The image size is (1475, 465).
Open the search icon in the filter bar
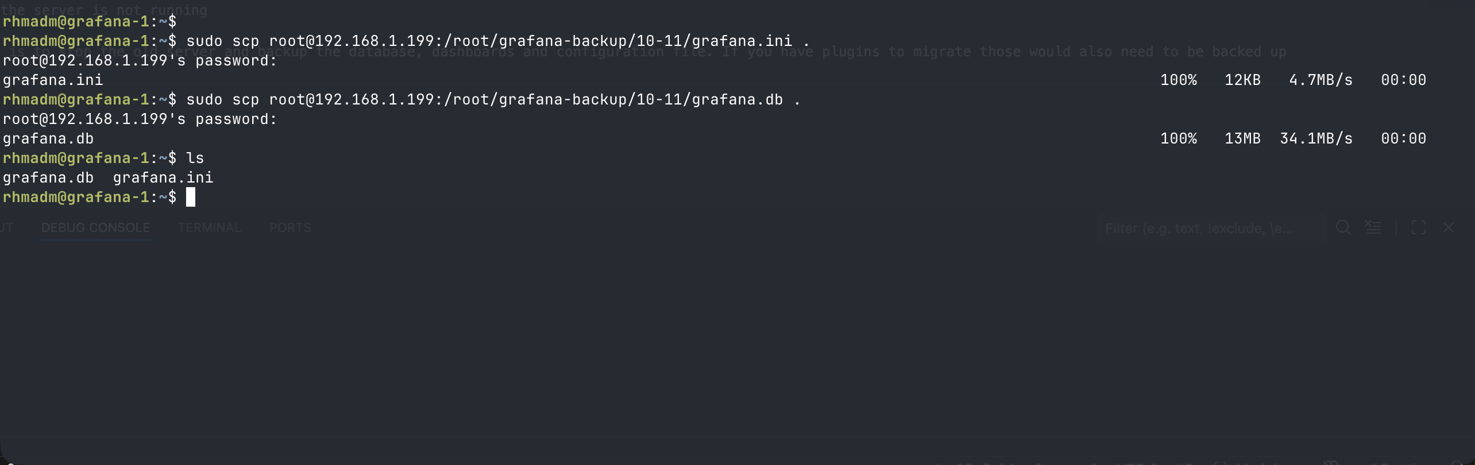(x=1343, y=227)
